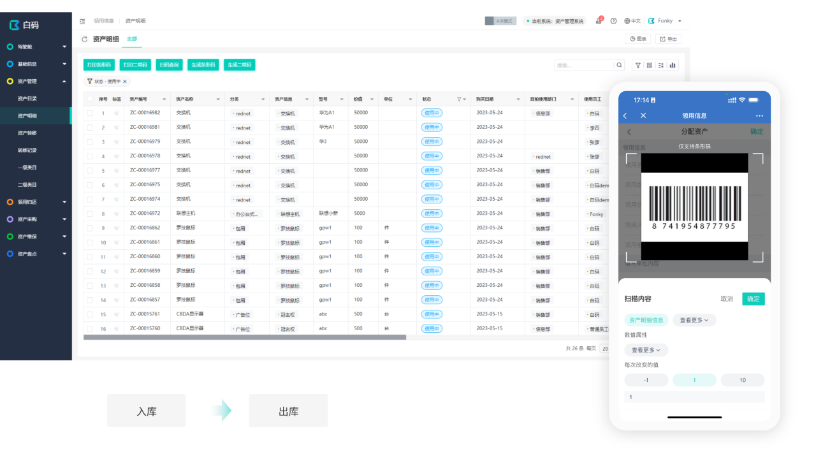Viewport: 816px width, 459px height.
Task: Click the 资产采购 purple ring icon
Action: click(x=10, y=219)
